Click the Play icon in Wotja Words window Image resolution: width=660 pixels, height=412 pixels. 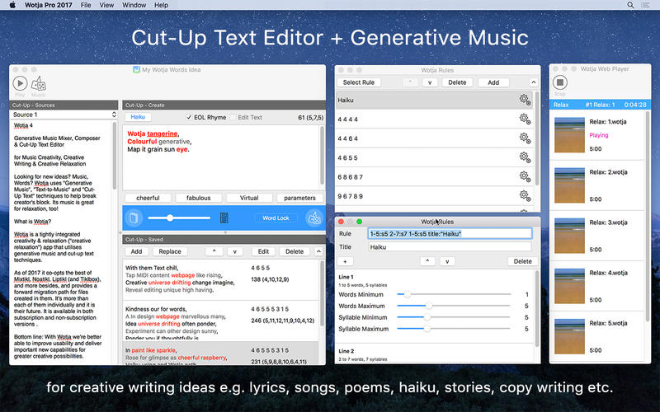[x=20, y=83]
